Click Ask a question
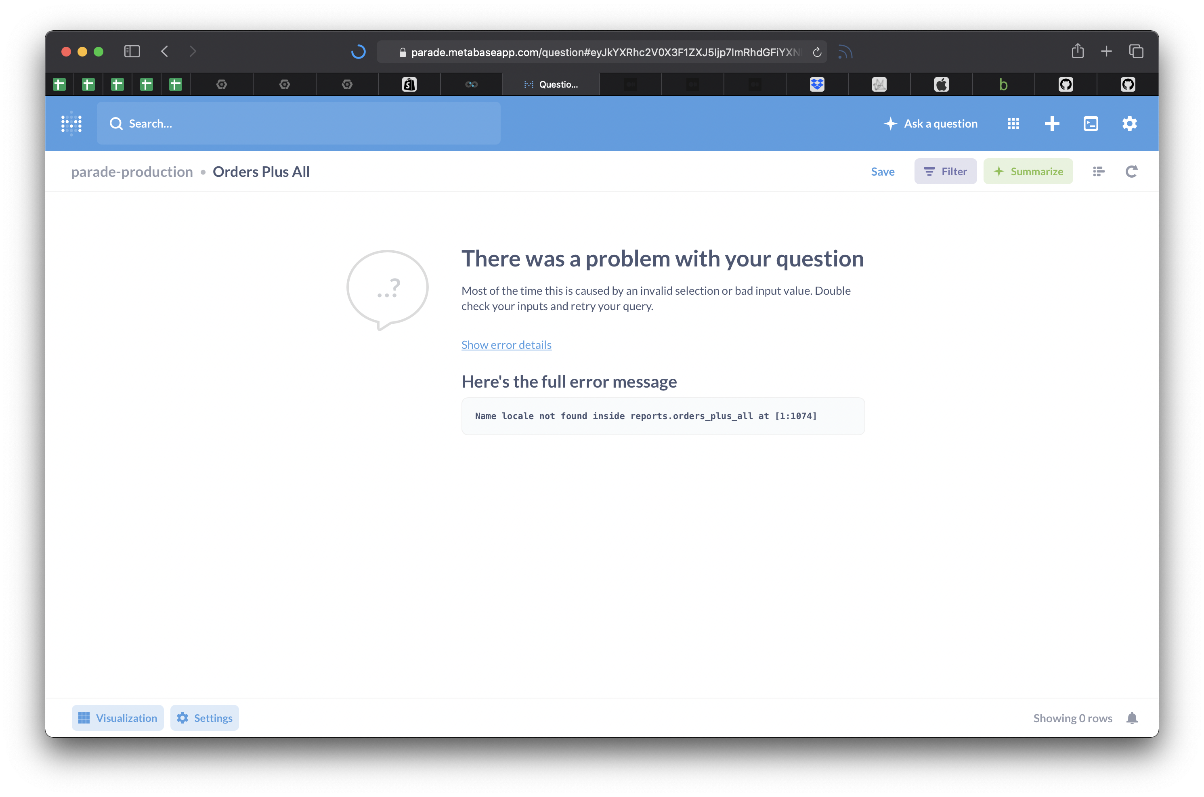The height and width of the screenshot is (797, 1204). click(x=931, y=124)
